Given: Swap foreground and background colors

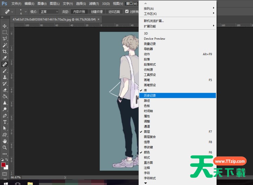Looking at the screenshot, I should pyautogui.click(x=7, y=159).
